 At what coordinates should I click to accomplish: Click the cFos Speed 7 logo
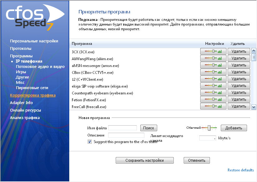35,17
